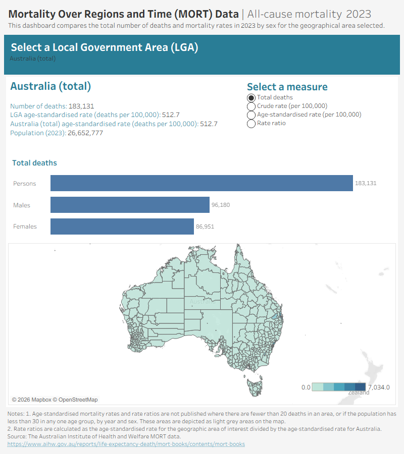Image resolution: width=404 pixels, height=454 pixels.
Task: Click the Tasmania region on the map
Action: [x=256, y=388]
